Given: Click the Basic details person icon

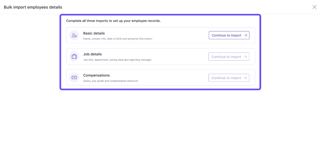Looking at the screenshot, I should [x=74, y=35].
